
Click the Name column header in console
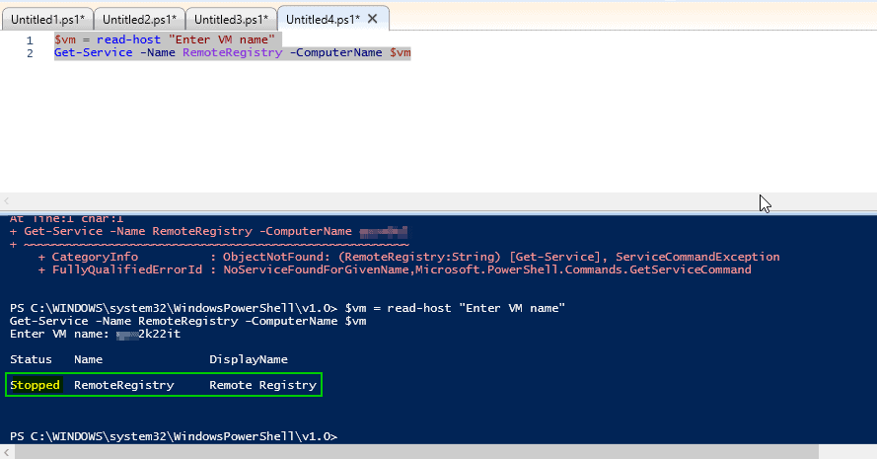tap(89, 359)
